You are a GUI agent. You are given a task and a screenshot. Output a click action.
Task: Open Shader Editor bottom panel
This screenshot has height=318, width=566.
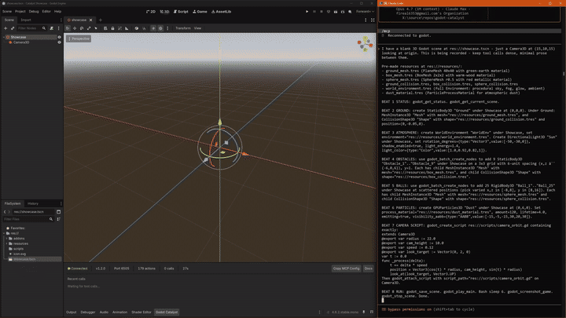[x=141, y=313]
